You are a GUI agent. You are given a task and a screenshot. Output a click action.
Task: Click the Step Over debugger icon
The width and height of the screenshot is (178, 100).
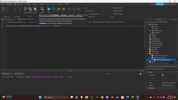(74, 9)
